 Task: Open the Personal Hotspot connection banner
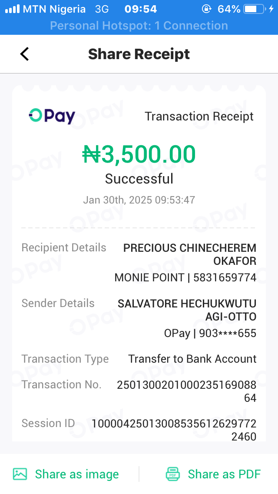pyautogui.click(x=139, y=26)
